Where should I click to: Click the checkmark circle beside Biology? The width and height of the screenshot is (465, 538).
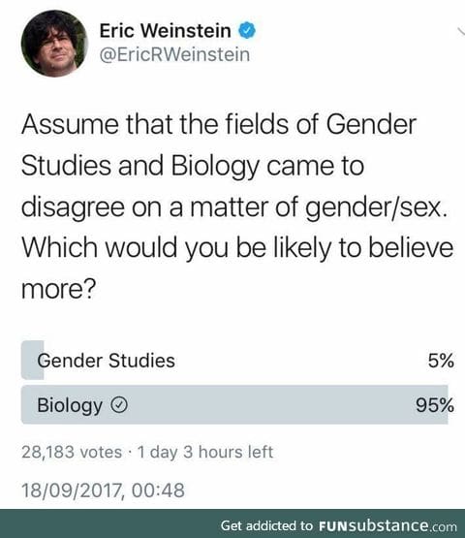tap(119, 405)
